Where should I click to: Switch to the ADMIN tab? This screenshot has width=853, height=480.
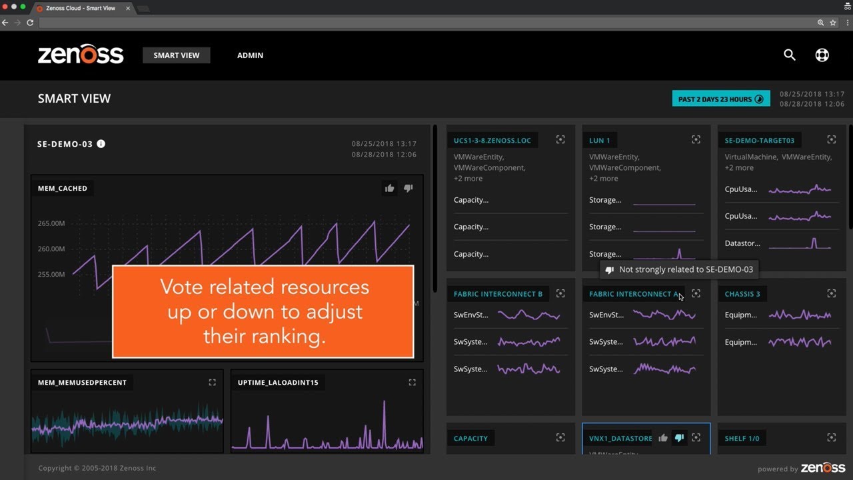click(250, 55)
